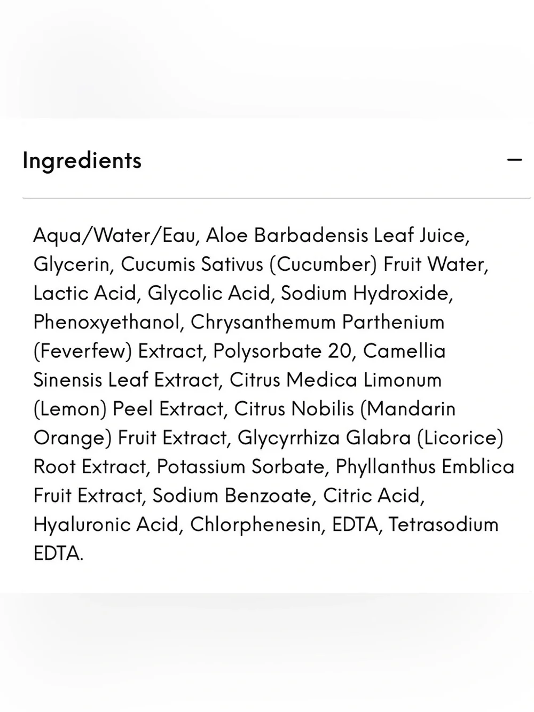
Task: Click the Lactic Acid ingredient
Action: point(84,293)
